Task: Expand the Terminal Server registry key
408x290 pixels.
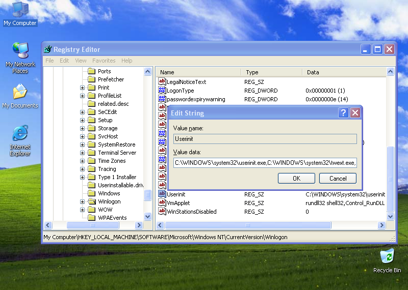Action: tap(82, 153)
